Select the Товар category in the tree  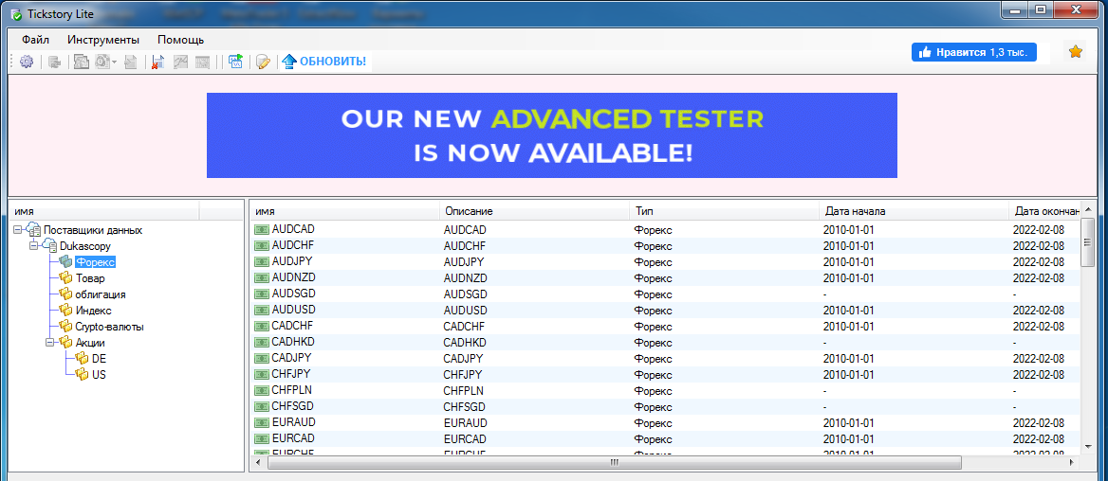pyautogui.click(x=90, y=278)
